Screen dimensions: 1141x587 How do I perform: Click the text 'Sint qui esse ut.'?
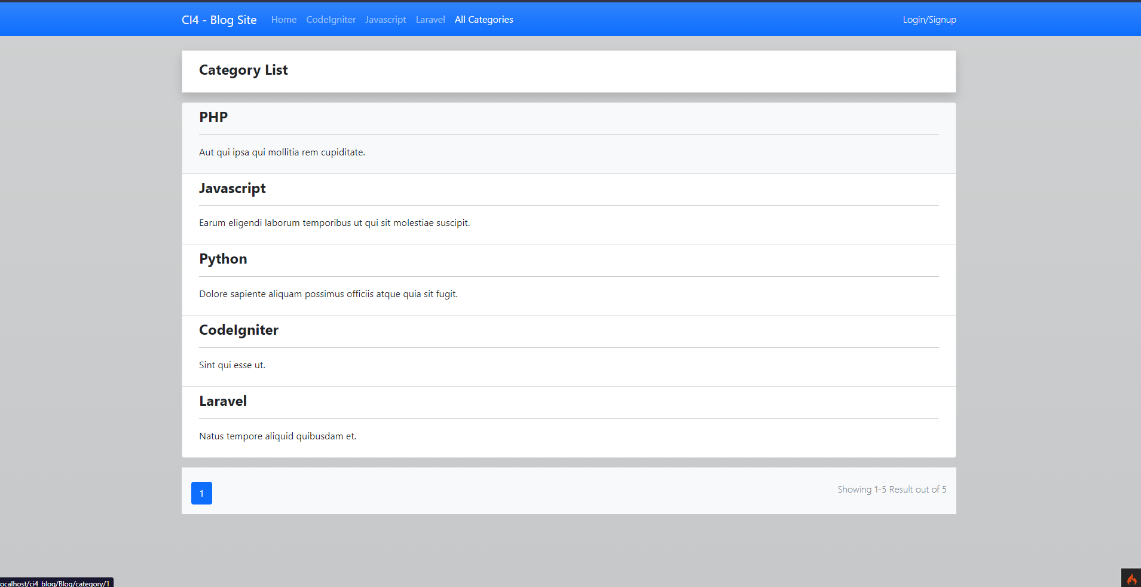pos(232,365)
